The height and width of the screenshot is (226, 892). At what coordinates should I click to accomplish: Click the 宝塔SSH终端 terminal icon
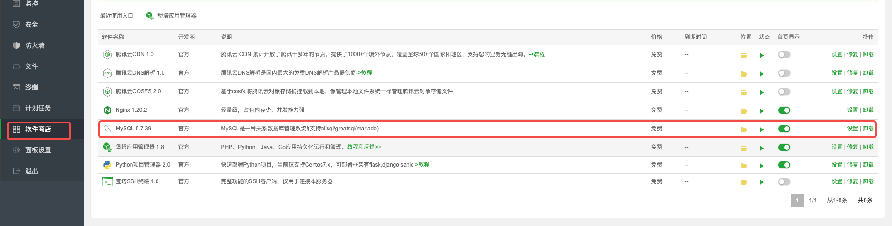click(107, 181)
